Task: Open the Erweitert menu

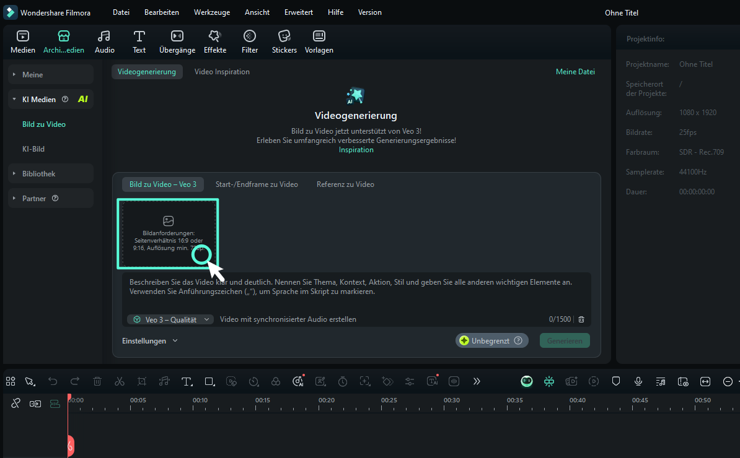Action: tap(298, 12)
